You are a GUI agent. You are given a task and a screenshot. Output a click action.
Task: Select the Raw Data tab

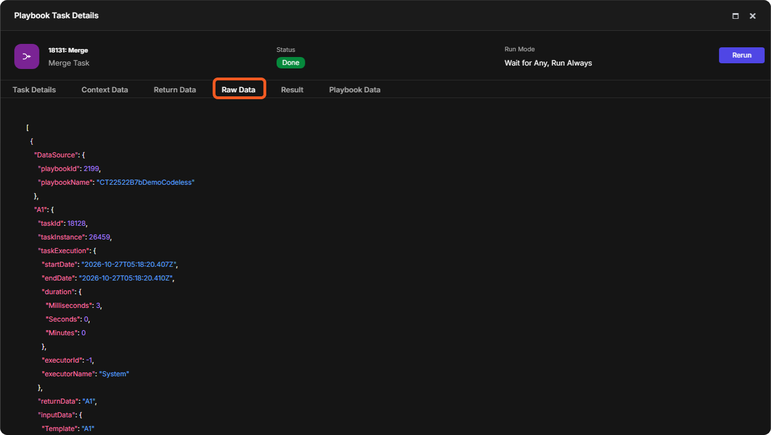[x=238, y=90]
